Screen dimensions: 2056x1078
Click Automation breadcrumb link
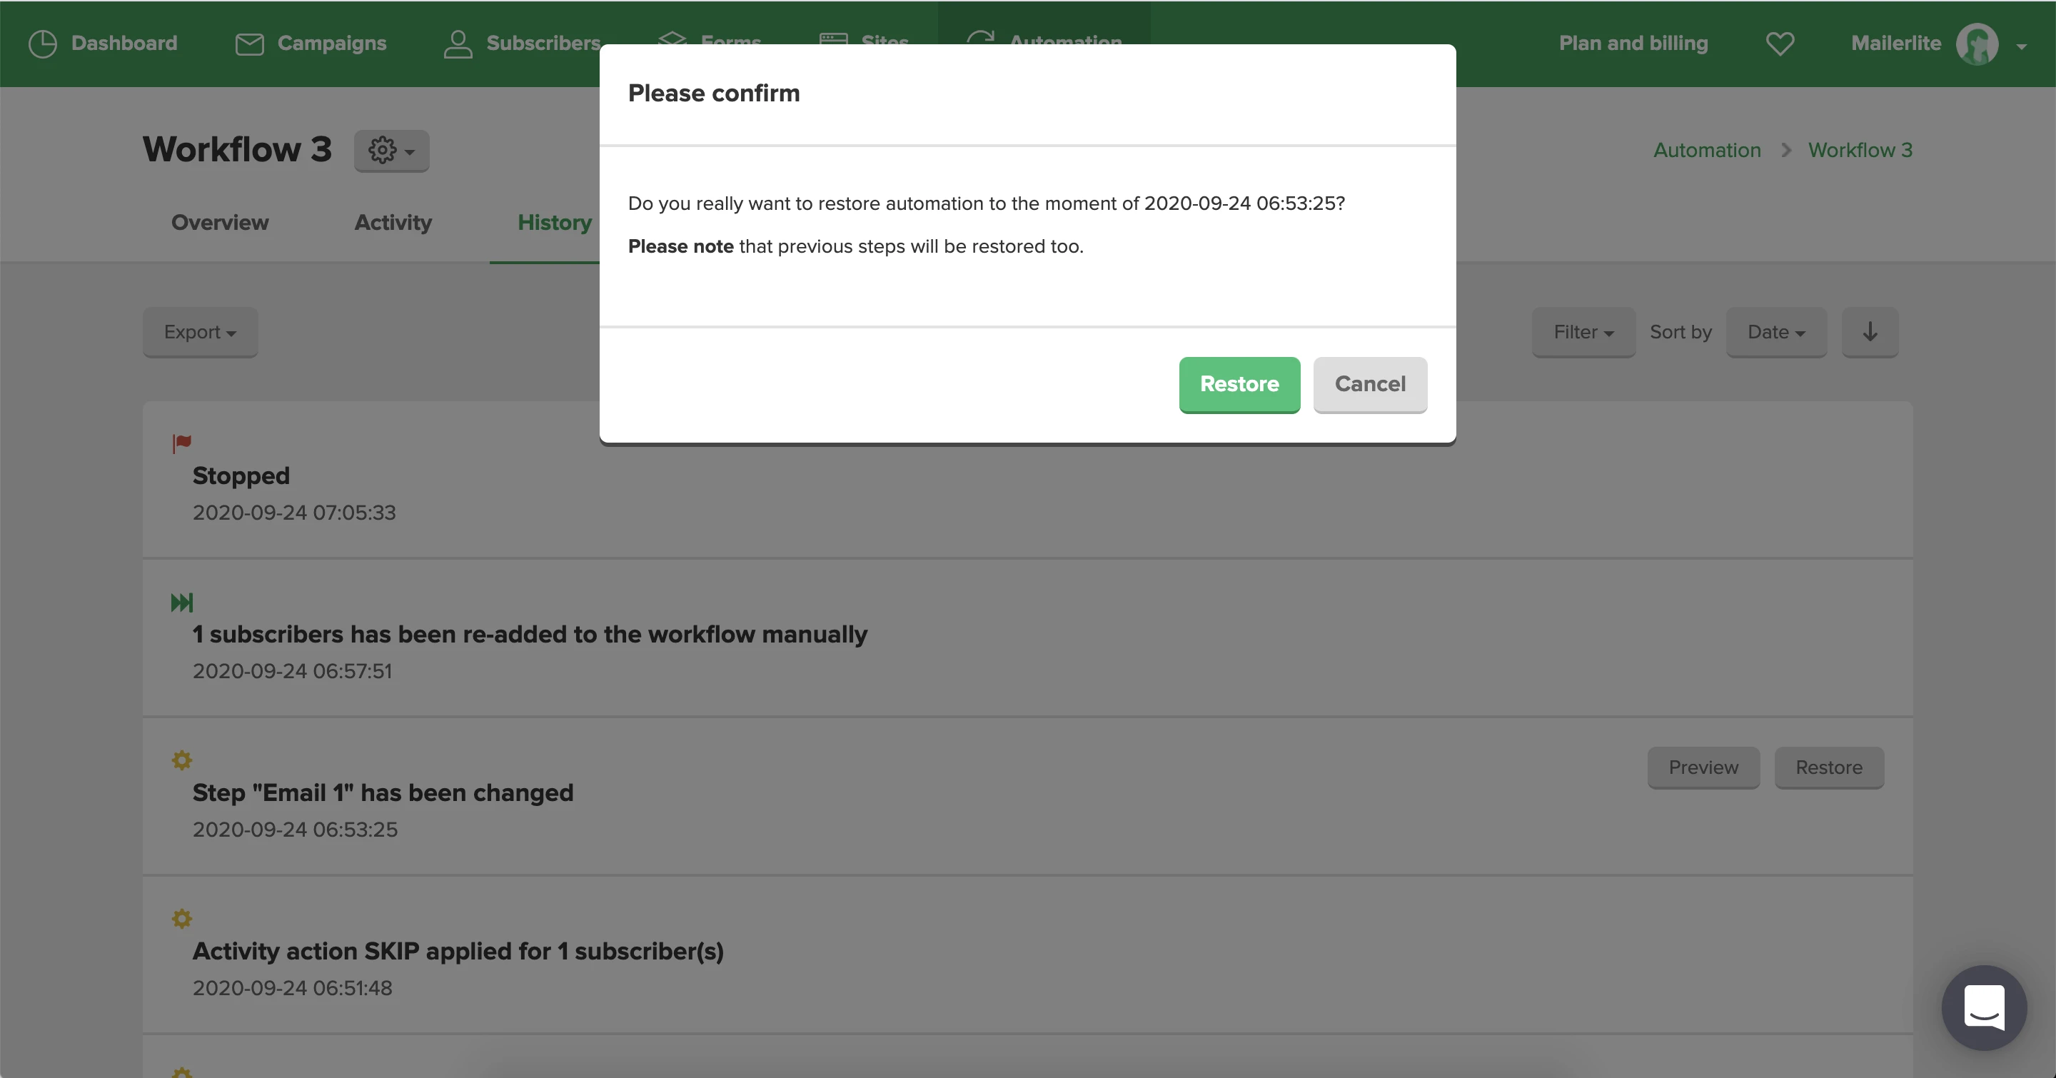tap(1706, 150)
